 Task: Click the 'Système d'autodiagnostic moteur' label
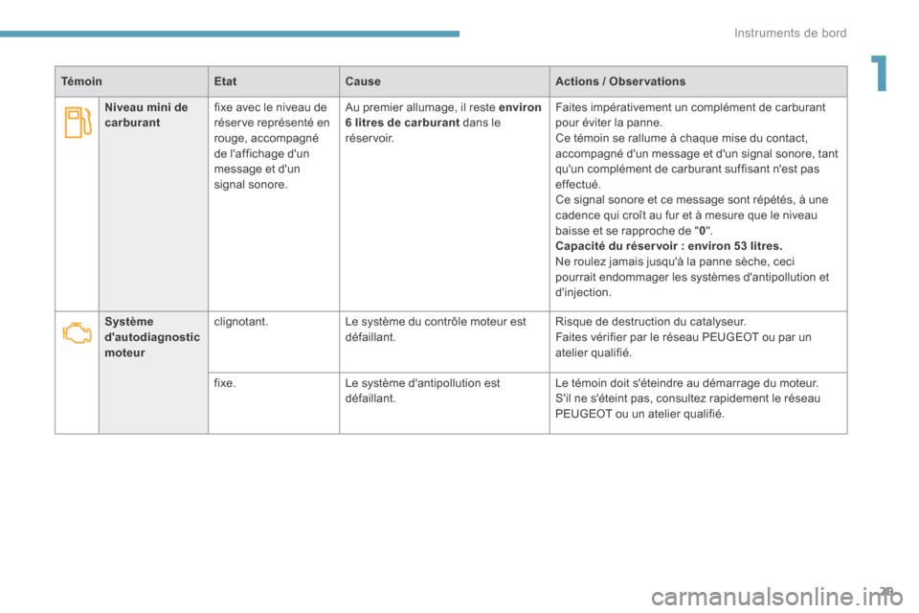pos(152,337)
